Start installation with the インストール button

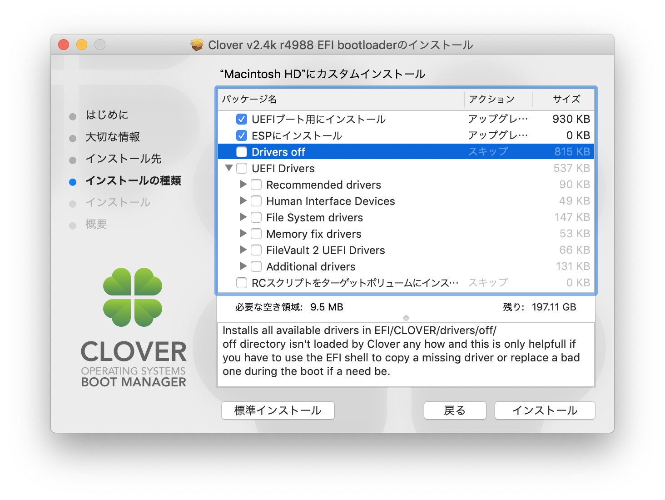coord(545,410)
